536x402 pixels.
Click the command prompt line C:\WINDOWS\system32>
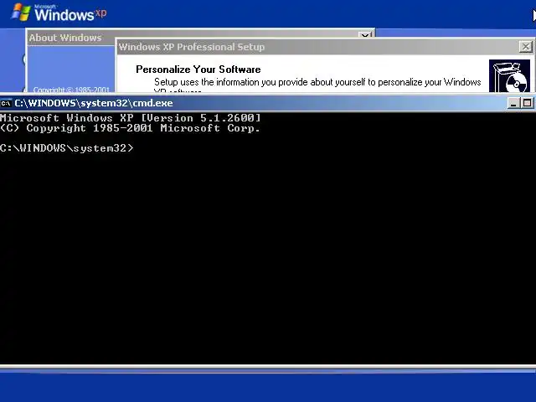67,148
